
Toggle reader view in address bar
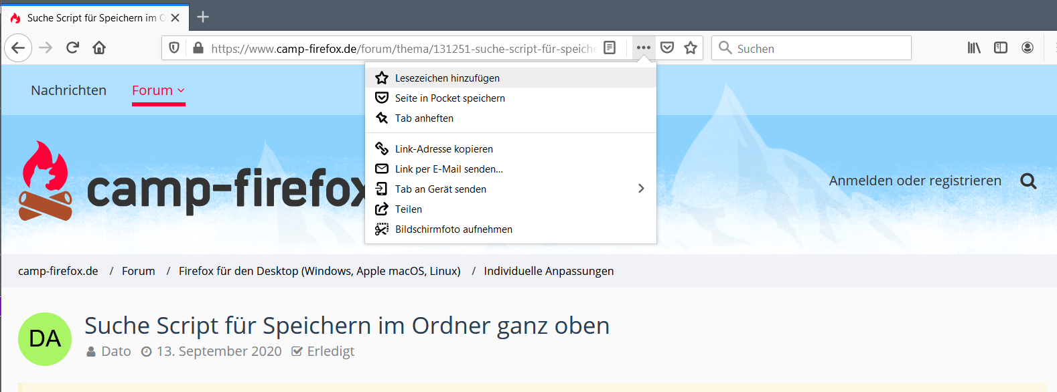point(610,47)
